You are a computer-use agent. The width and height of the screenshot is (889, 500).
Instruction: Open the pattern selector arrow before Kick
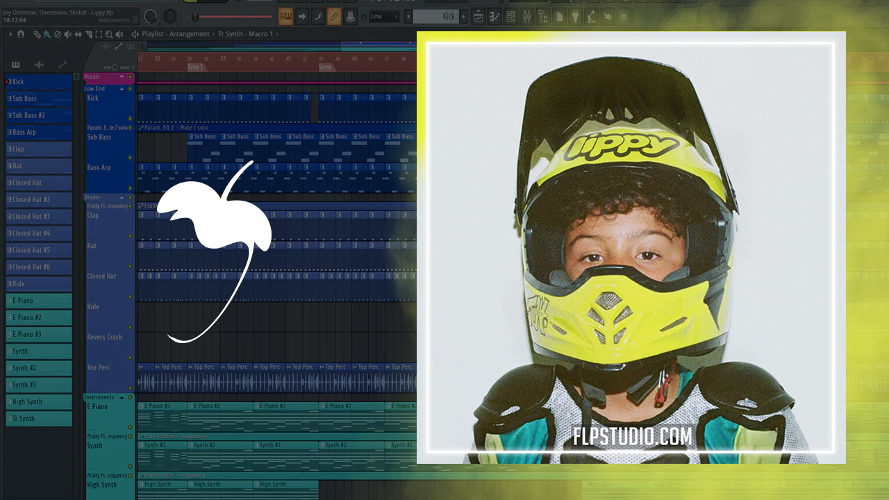point(407,16)
